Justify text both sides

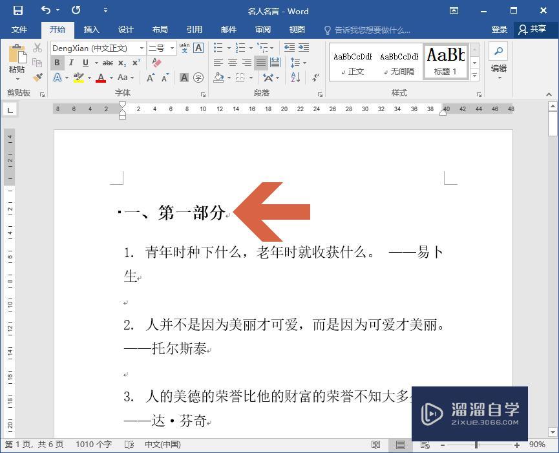tap(261, 63)
